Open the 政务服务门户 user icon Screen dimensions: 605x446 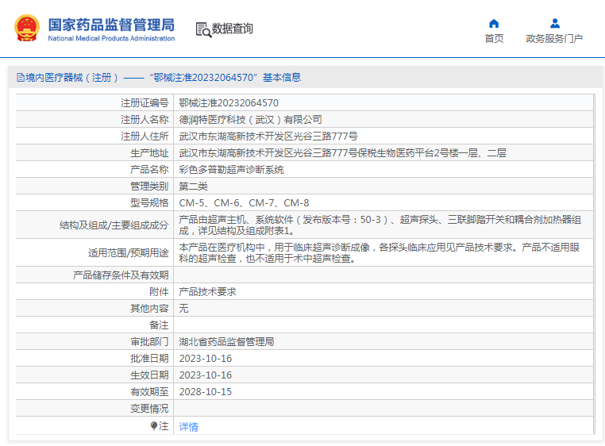coord(554,24)
